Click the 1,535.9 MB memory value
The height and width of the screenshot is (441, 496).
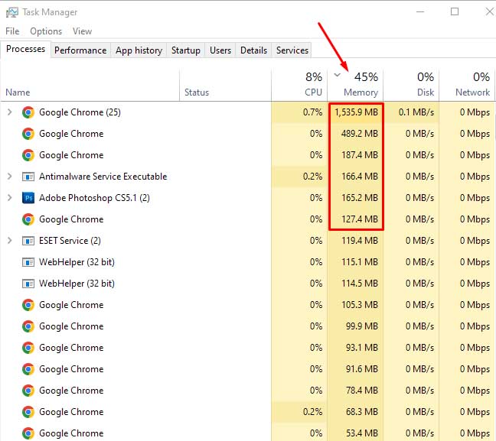(356, 112)
